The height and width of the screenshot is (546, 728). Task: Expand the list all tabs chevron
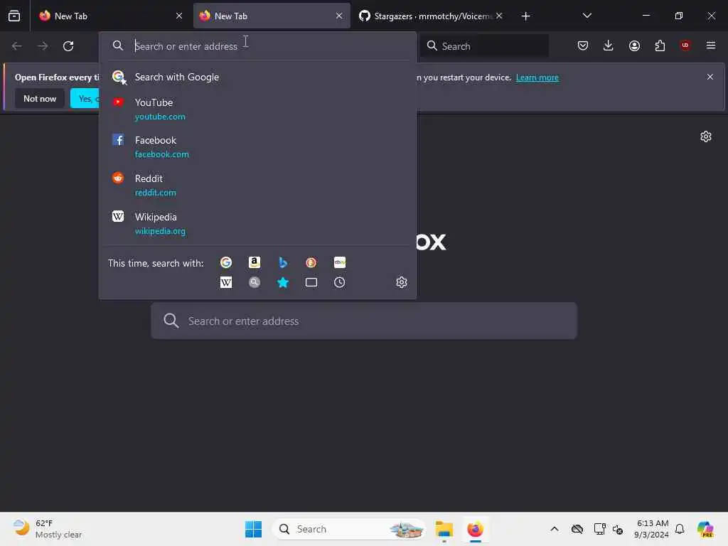click(587, 16)
